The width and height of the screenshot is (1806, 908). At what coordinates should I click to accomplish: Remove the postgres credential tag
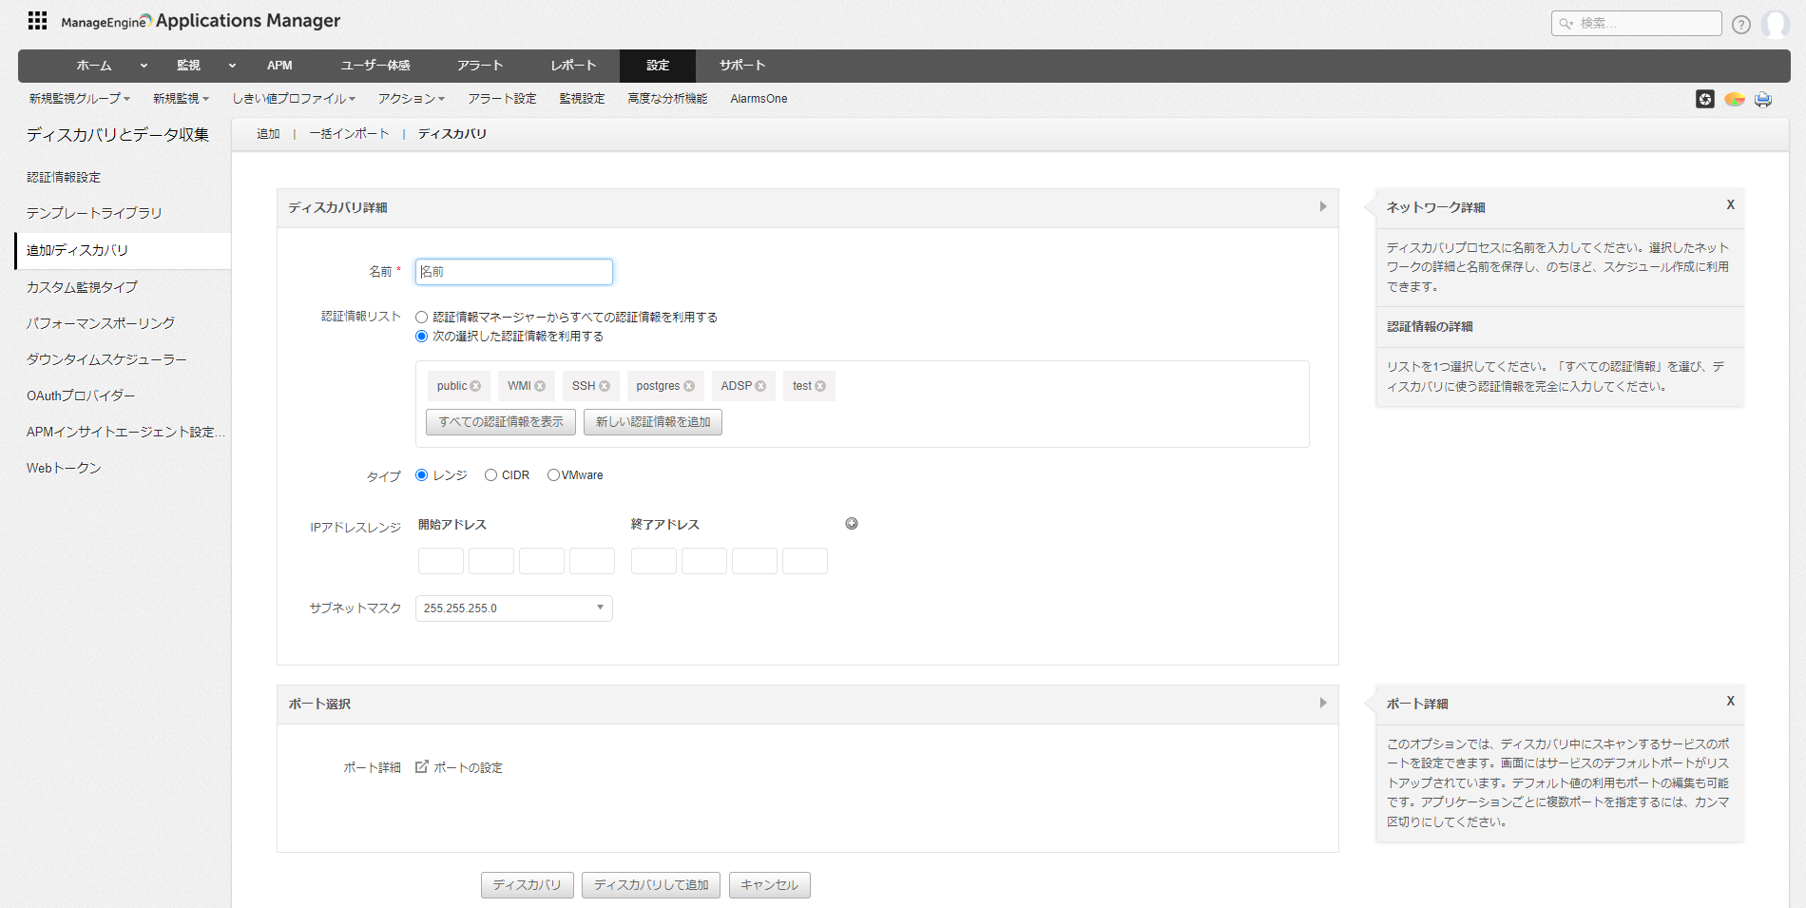pyautogui.click(x=689, y=386)
